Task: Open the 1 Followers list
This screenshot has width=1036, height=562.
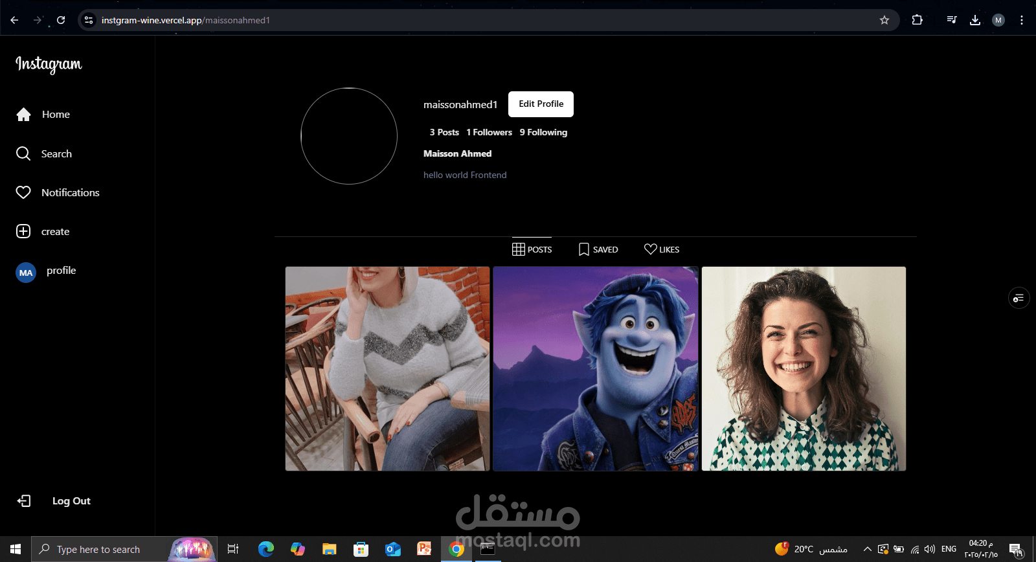Action: pyautogui.click(x=490, y=132)
